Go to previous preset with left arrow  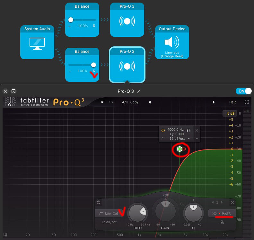(150, 102)
